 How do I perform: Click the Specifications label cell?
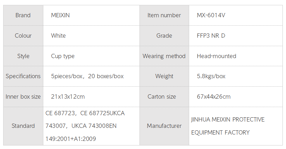pyautogui.click(x=23, y=76)
